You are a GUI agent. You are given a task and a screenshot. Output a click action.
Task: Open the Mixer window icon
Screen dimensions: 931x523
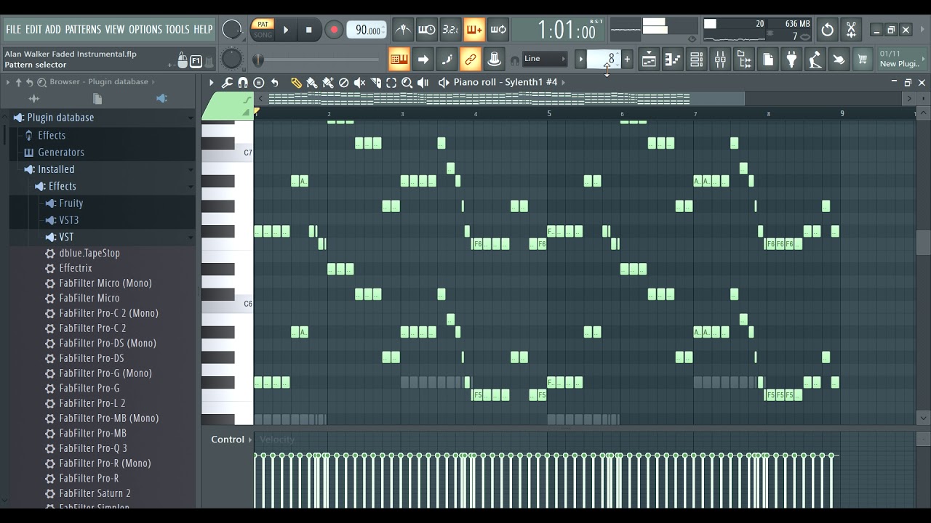[x=720, y=60]
